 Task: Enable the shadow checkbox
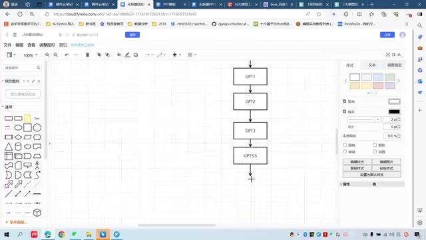pos(375,145)
